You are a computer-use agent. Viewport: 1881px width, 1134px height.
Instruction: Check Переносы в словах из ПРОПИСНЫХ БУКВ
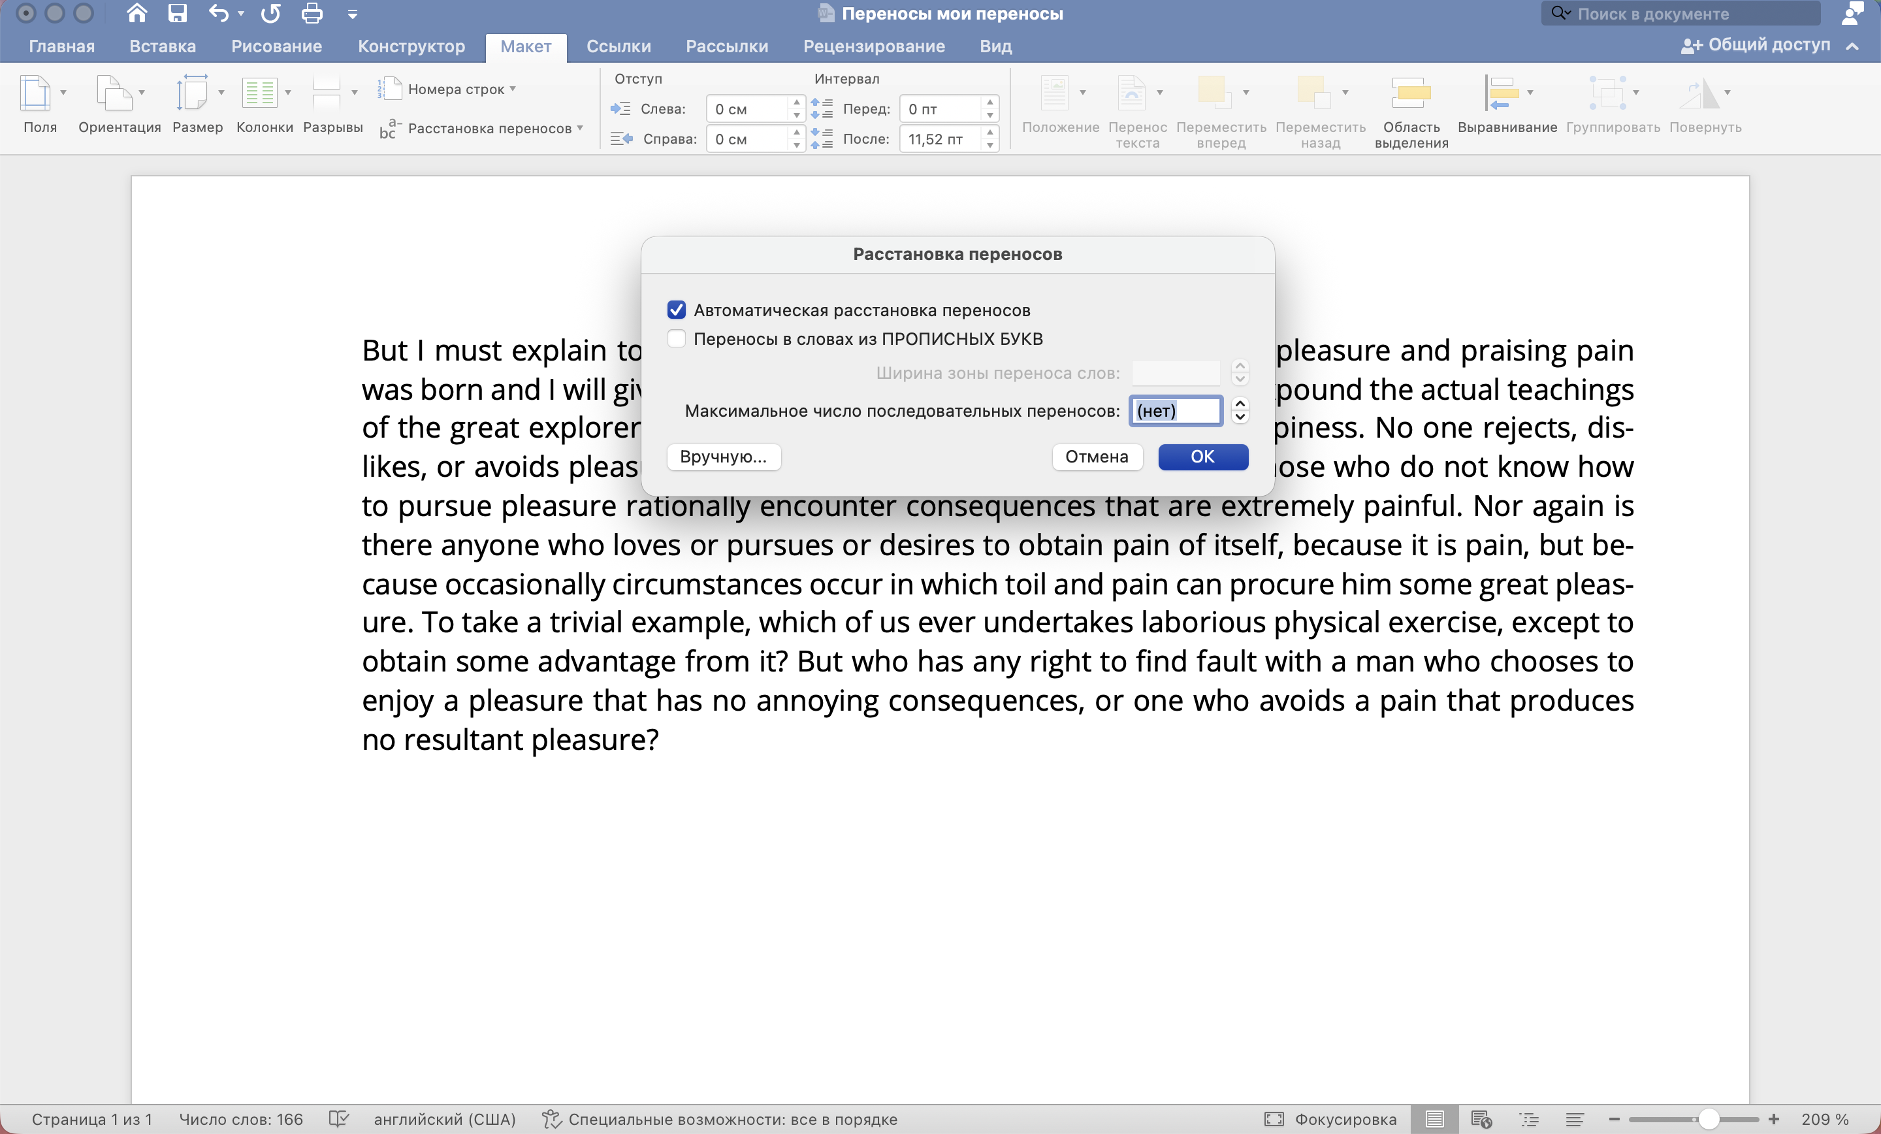pos(677,338)
